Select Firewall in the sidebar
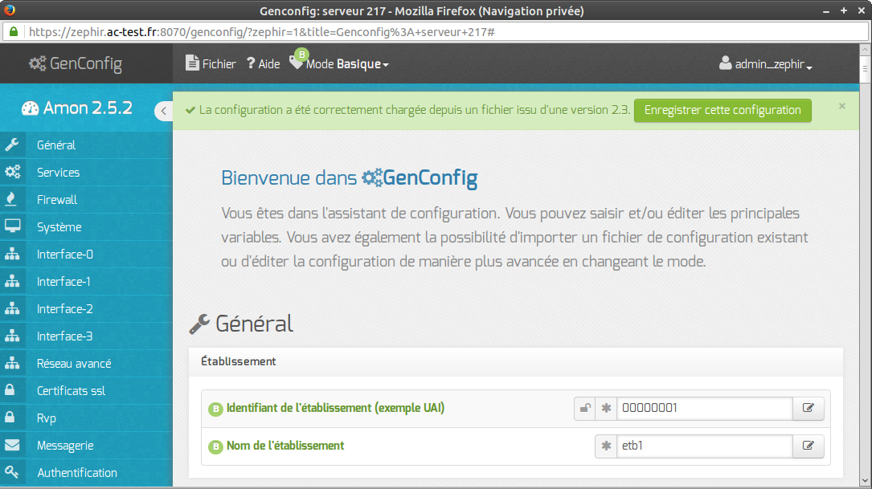This screenshot has width=872, height=489. (86, 199)
